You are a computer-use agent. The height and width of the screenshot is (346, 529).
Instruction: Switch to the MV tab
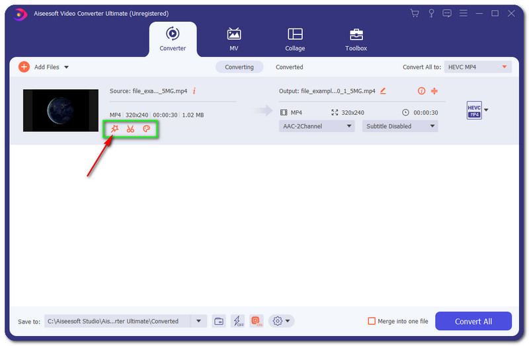pyautogui.click(x=234, y=39)
